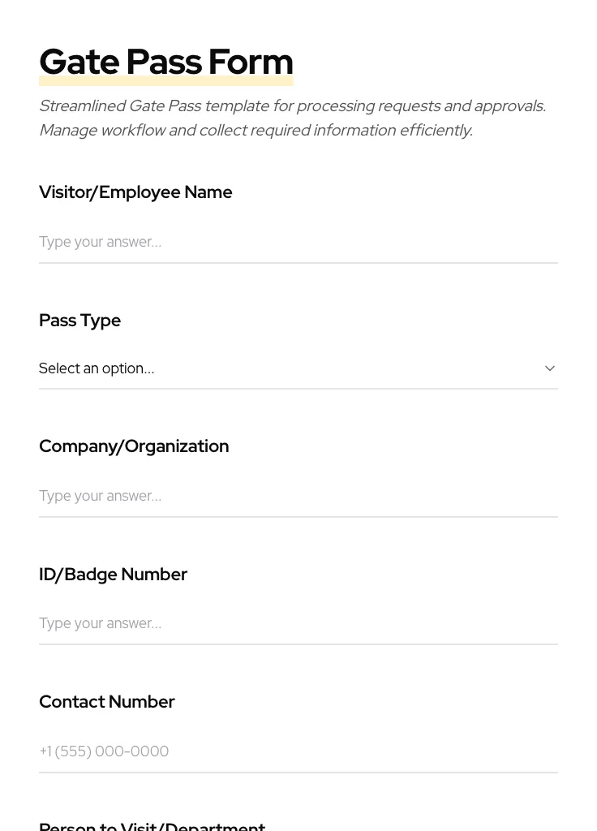Open the "Select an option..." dropdown
This screenshot has height=831, width=597.
coord(292,368)
